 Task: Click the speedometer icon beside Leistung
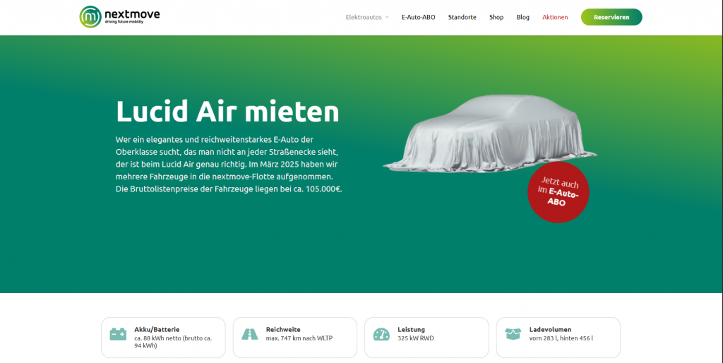pos(381,334)
